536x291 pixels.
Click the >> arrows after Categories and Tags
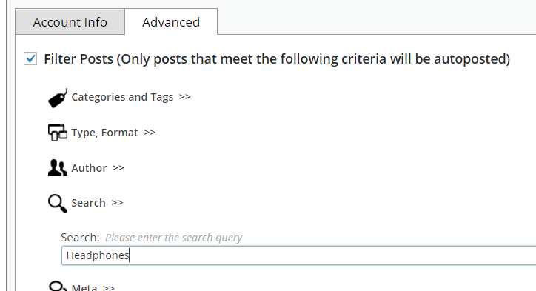(x=185, y=97)
